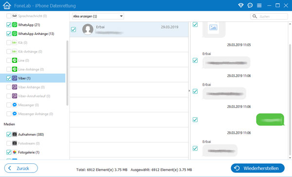
Task: Check the Sprachnachricht (0) checkbox
Action: [9, 16]
